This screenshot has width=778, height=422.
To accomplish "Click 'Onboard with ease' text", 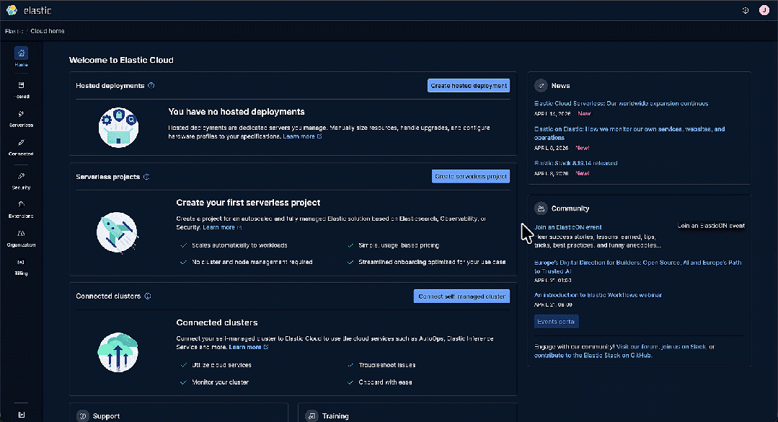I will [385, 382].
